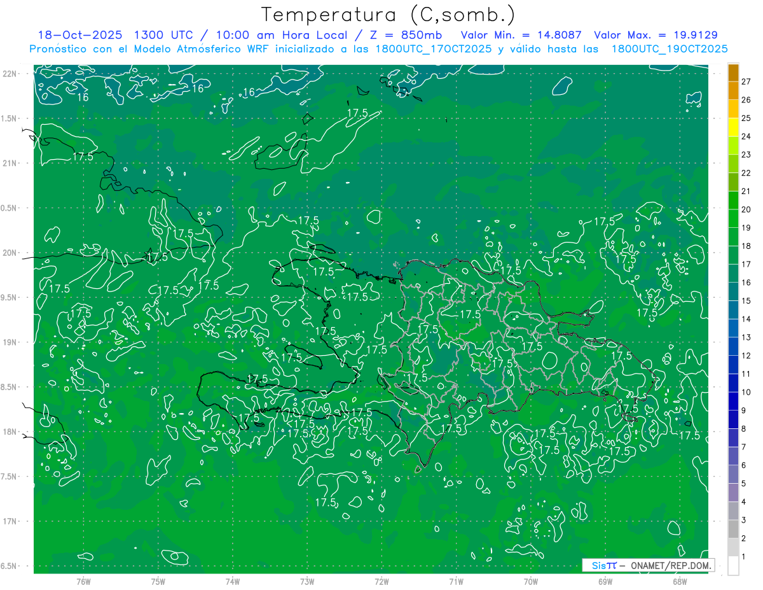Click the 71W longitude axis label
763x590 pixels.
point(456,582)
